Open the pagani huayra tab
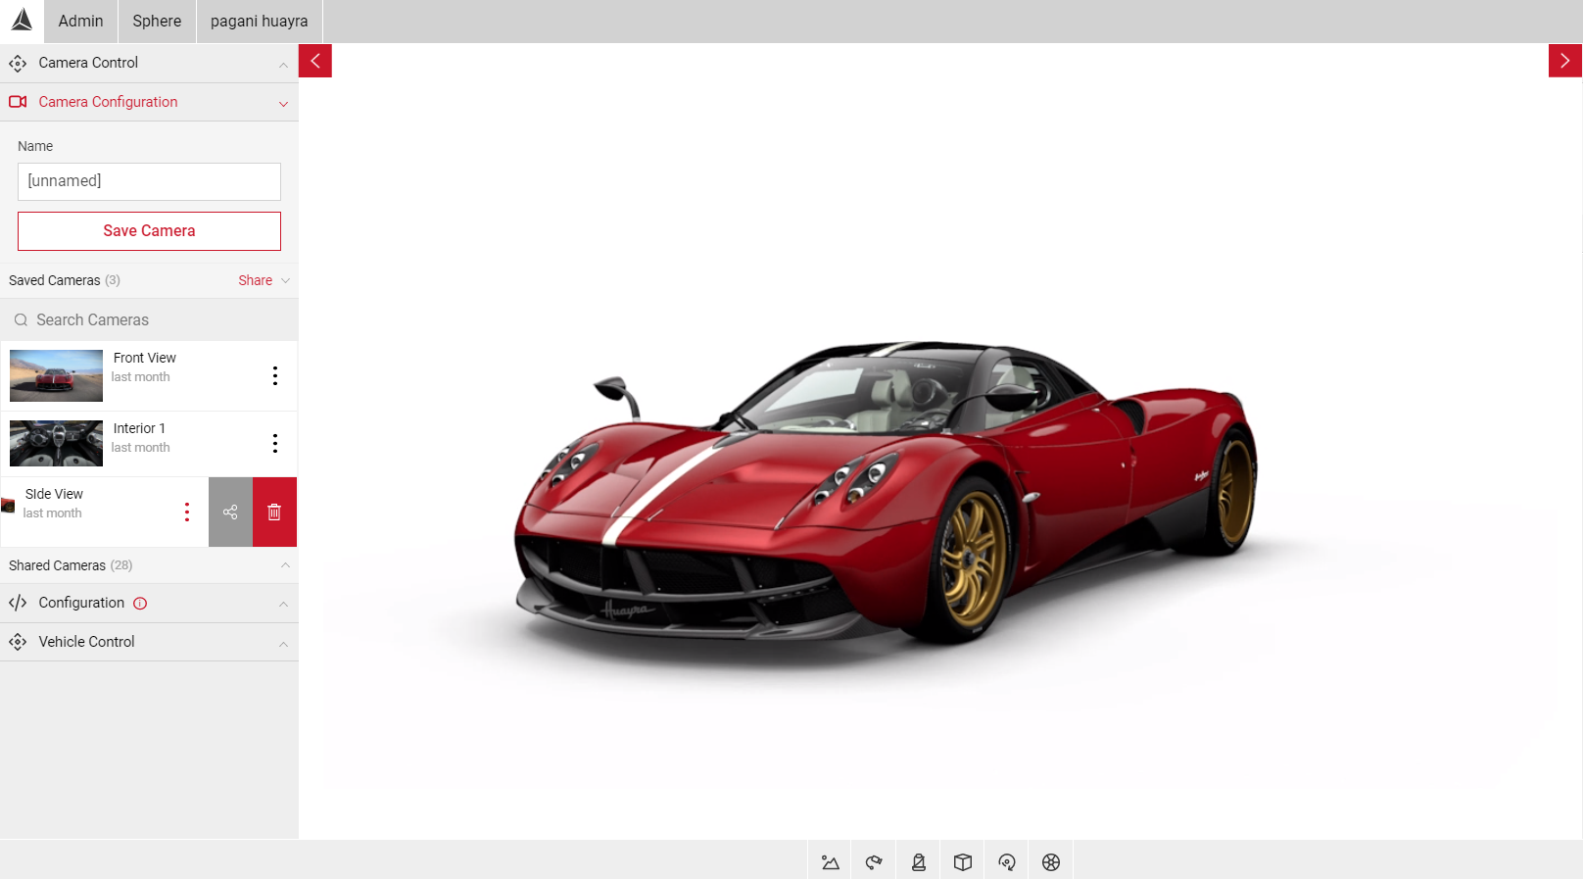The height and width of the screenshot is (879, 1583). [x=260, y=22]
